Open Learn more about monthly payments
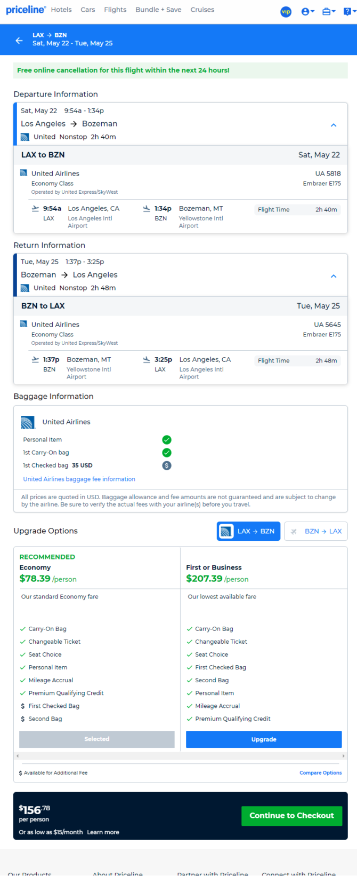The width and height of the screenshot is (357, 876). pyautogui.click(x=103, y=832)
